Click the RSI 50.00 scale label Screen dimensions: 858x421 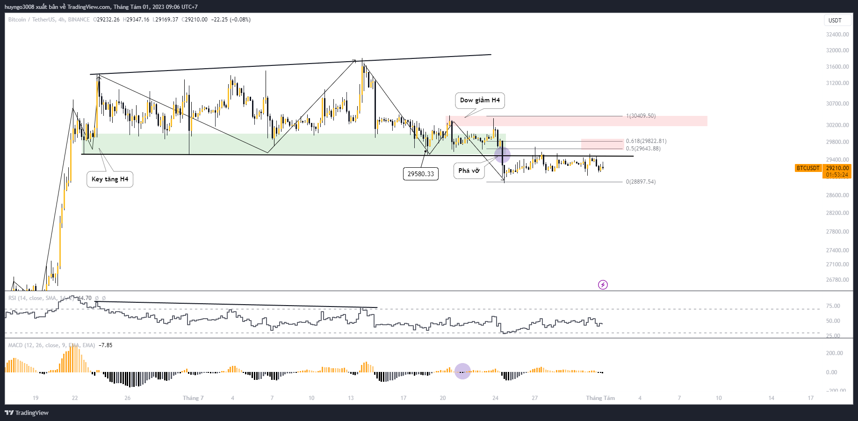coord(833,321)
